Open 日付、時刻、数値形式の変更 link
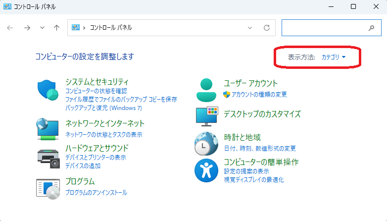The image size is (387, 221). [260, 148]
